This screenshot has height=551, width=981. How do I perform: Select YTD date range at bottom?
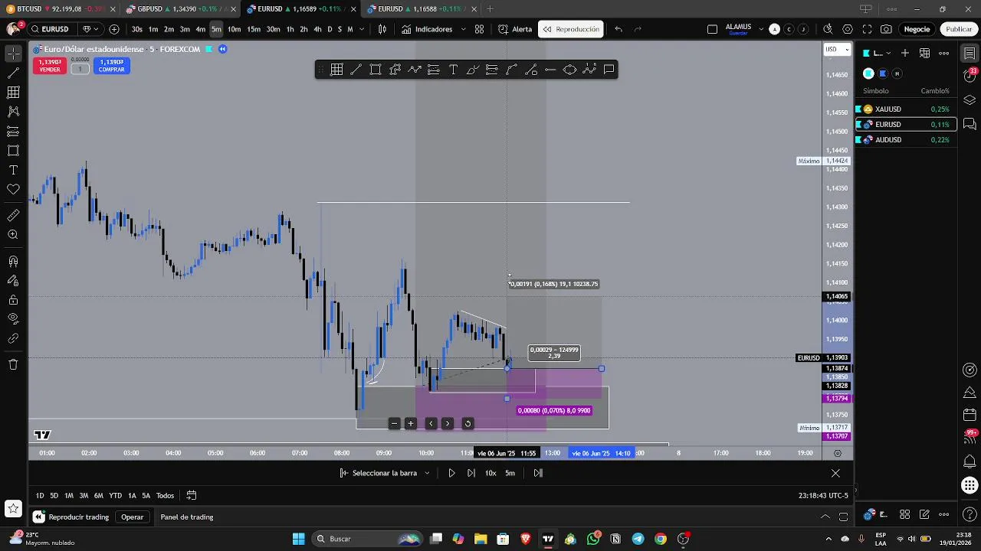tap(115, 496)
